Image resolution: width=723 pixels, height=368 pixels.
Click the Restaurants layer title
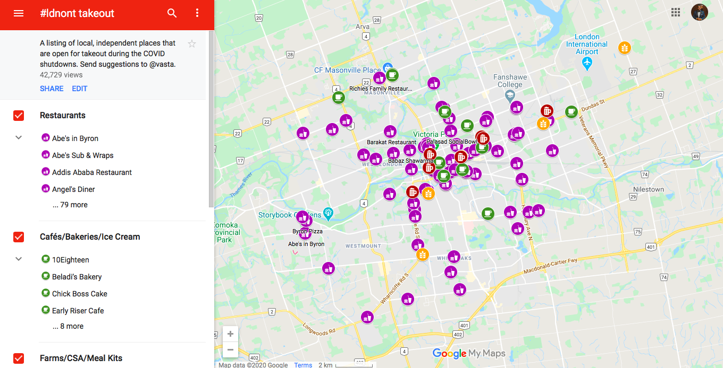coord(63,116)
